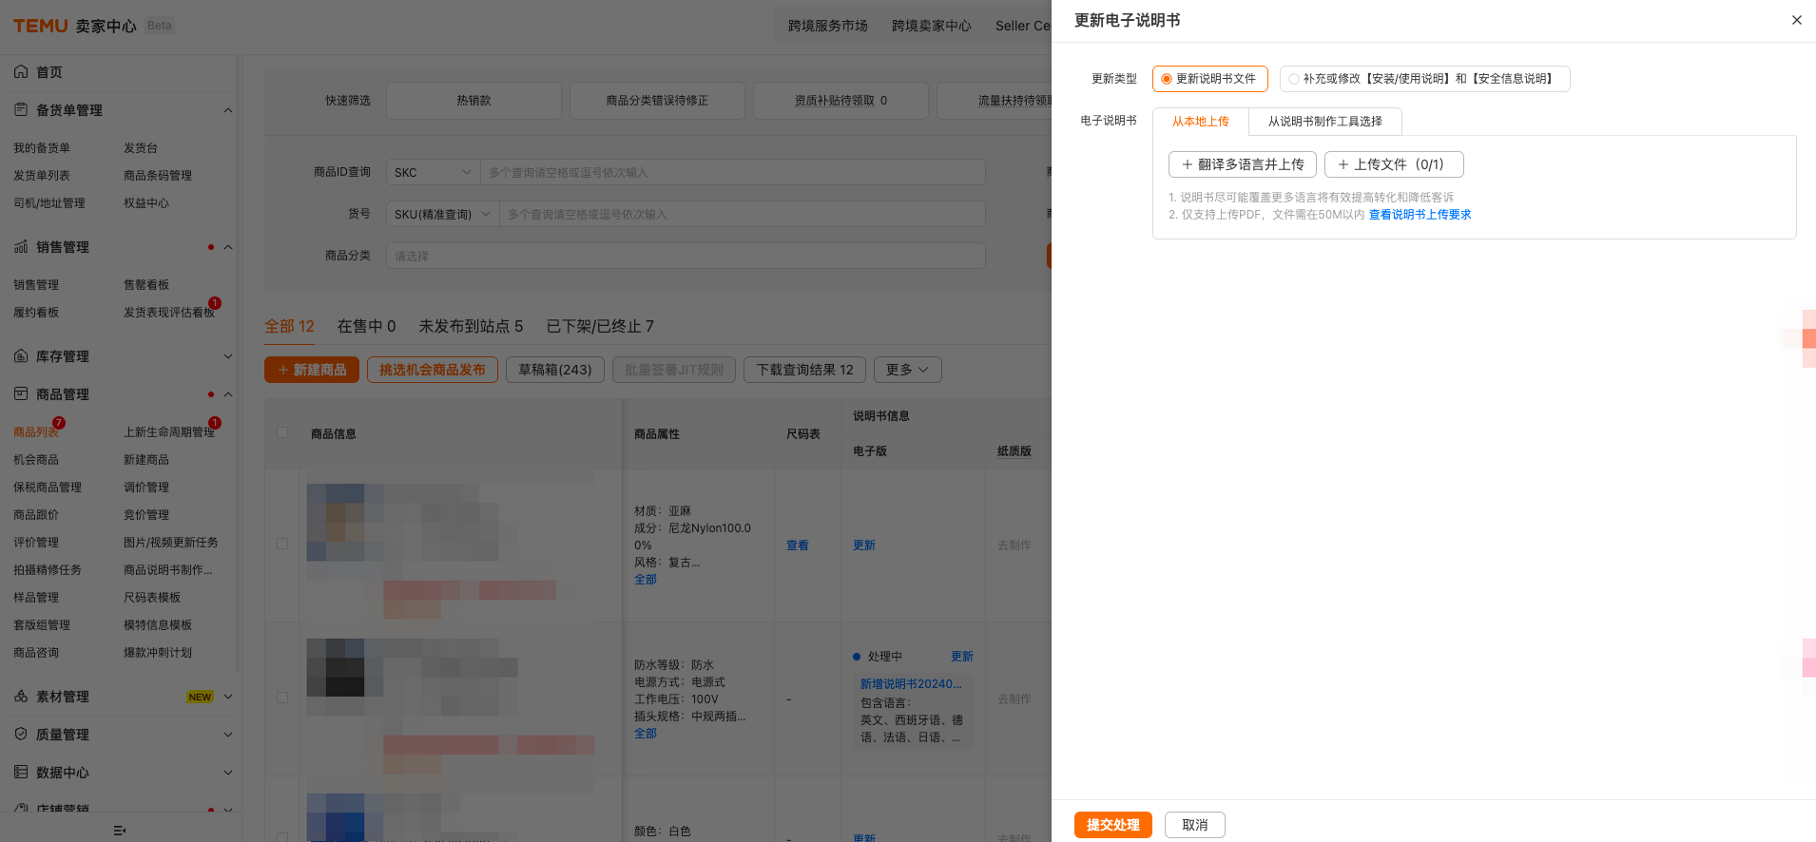Close the 更新电子说明书 panel
Screen dimensions: 1816x842
click(1796, 20)
